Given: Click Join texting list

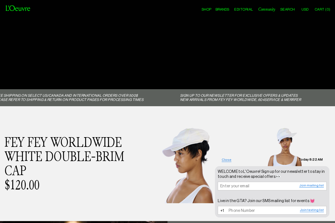Looking at the screenshot, I should pos(312,210).
